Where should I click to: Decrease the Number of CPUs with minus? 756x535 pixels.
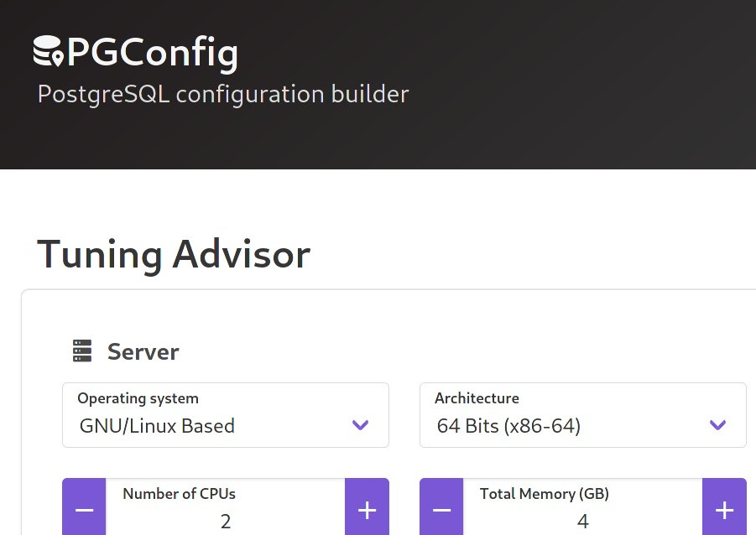pyautogui.click(x=84, y=508)
